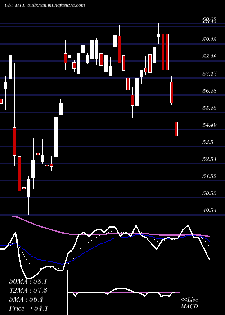The height and width of the screenshot is (315, 225).
Task: Click the 51.52 price axis label
Action: (x=210, y=176)
